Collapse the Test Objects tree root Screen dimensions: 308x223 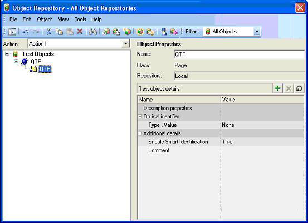[7, 54]
